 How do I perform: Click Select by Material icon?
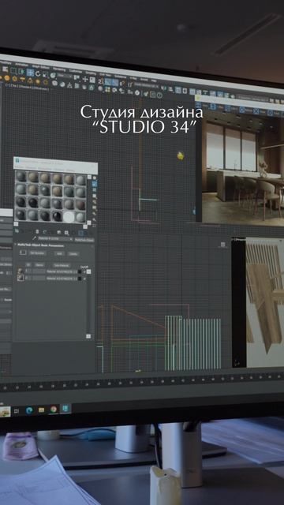(95, 219)
